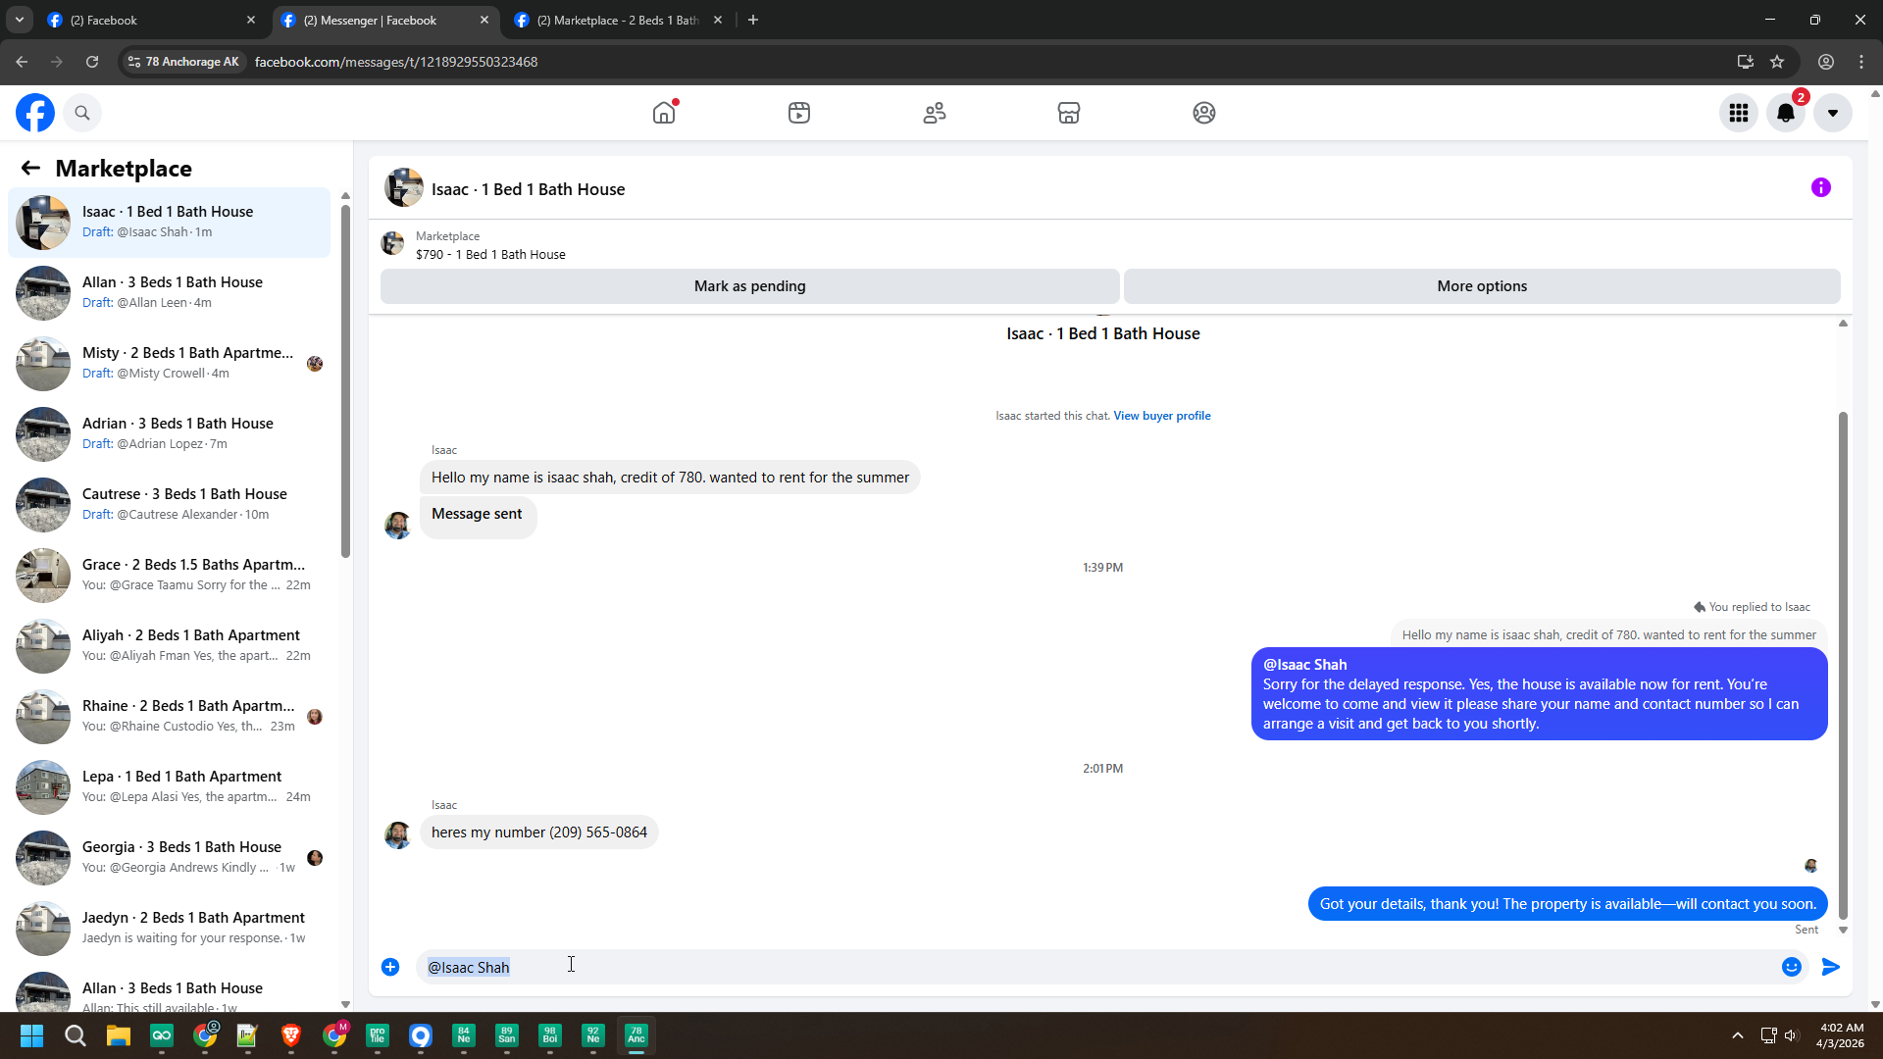
Task: Open Cautrese 3 Beds 1 Bath House chat
Action: click(170, 505)
